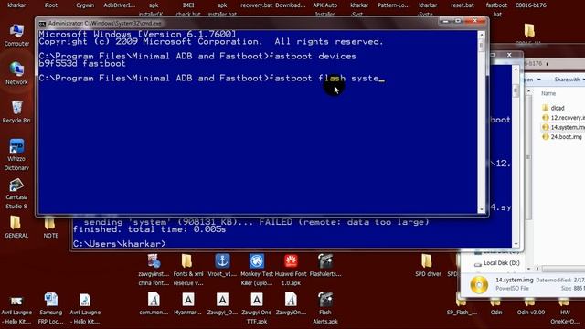The image size is (585, 329).
Task: Expand breadcrumb arrow after b176 in address bar
Action: coord(548,64)
